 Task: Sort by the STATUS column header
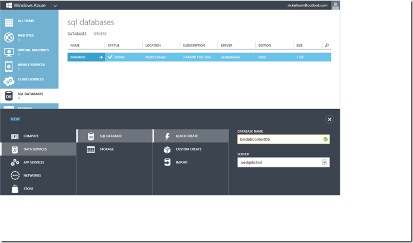(114, 46)
